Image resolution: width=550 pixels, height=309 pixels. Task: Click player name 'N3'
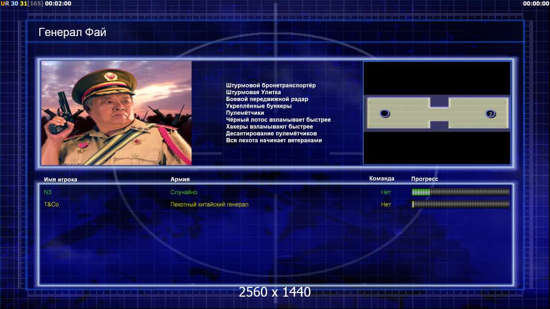click(47, 192)
